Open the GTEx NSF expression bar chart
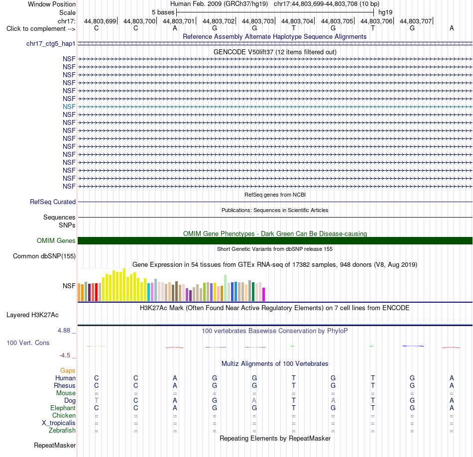 (x=171, y=285)
